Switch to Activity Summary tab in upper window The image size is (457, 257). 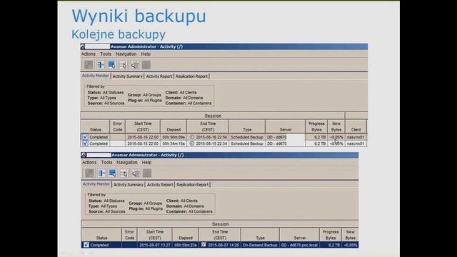click(x=128, y=76)
